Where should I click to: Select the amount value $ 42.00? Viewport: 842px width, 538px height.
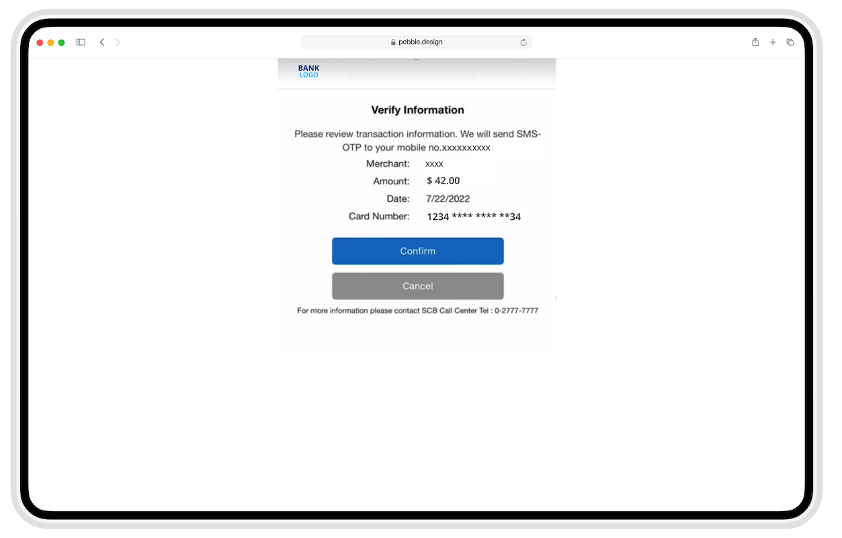[x=444, y=181]
